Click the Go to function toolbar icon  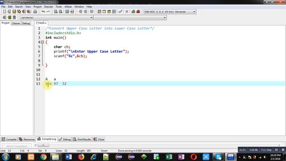67,12
